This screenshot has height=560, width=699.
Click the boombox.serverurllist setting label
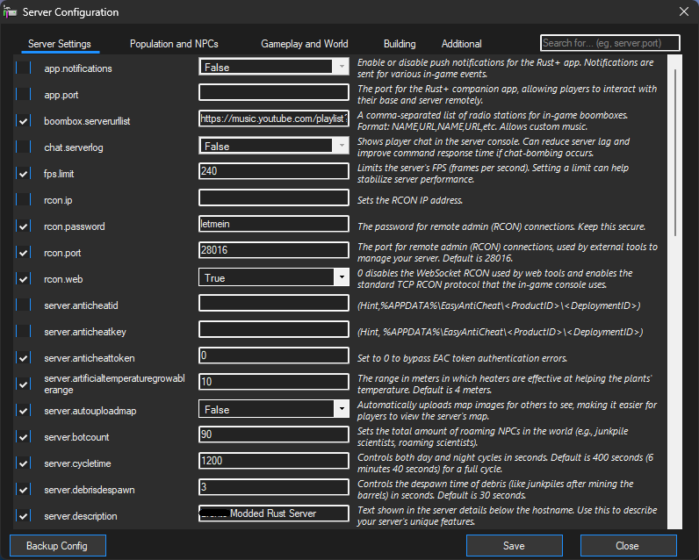(x=87, y=121)
